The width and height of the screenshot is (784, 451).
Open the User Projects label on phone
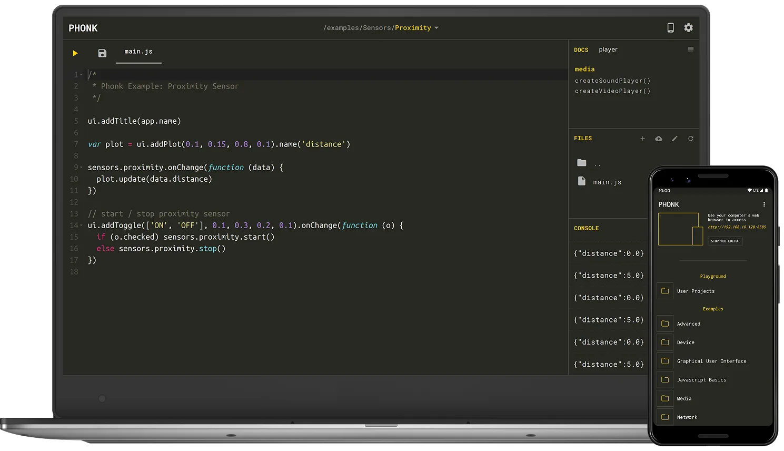coord(696,291)
